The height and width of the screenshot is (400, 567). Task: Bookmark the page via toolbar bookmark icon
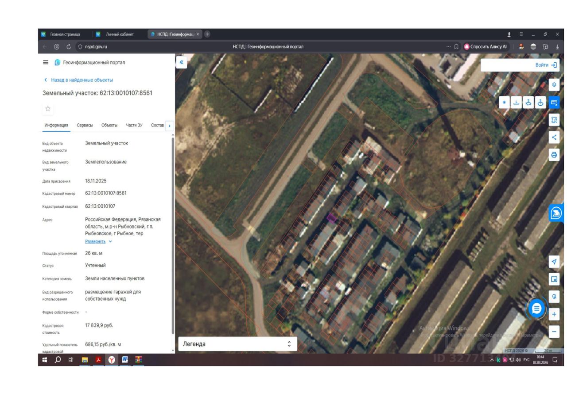pos(456,46)
